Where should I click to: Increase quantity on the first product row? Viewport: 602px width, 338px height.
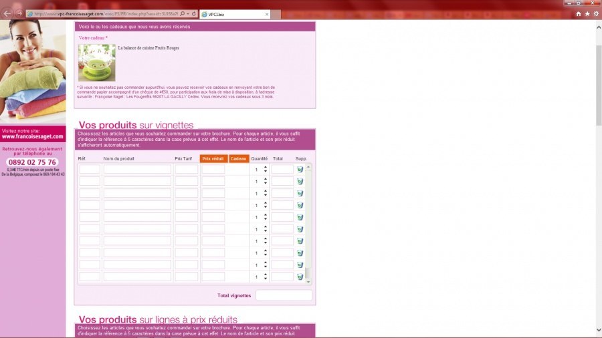266,167
